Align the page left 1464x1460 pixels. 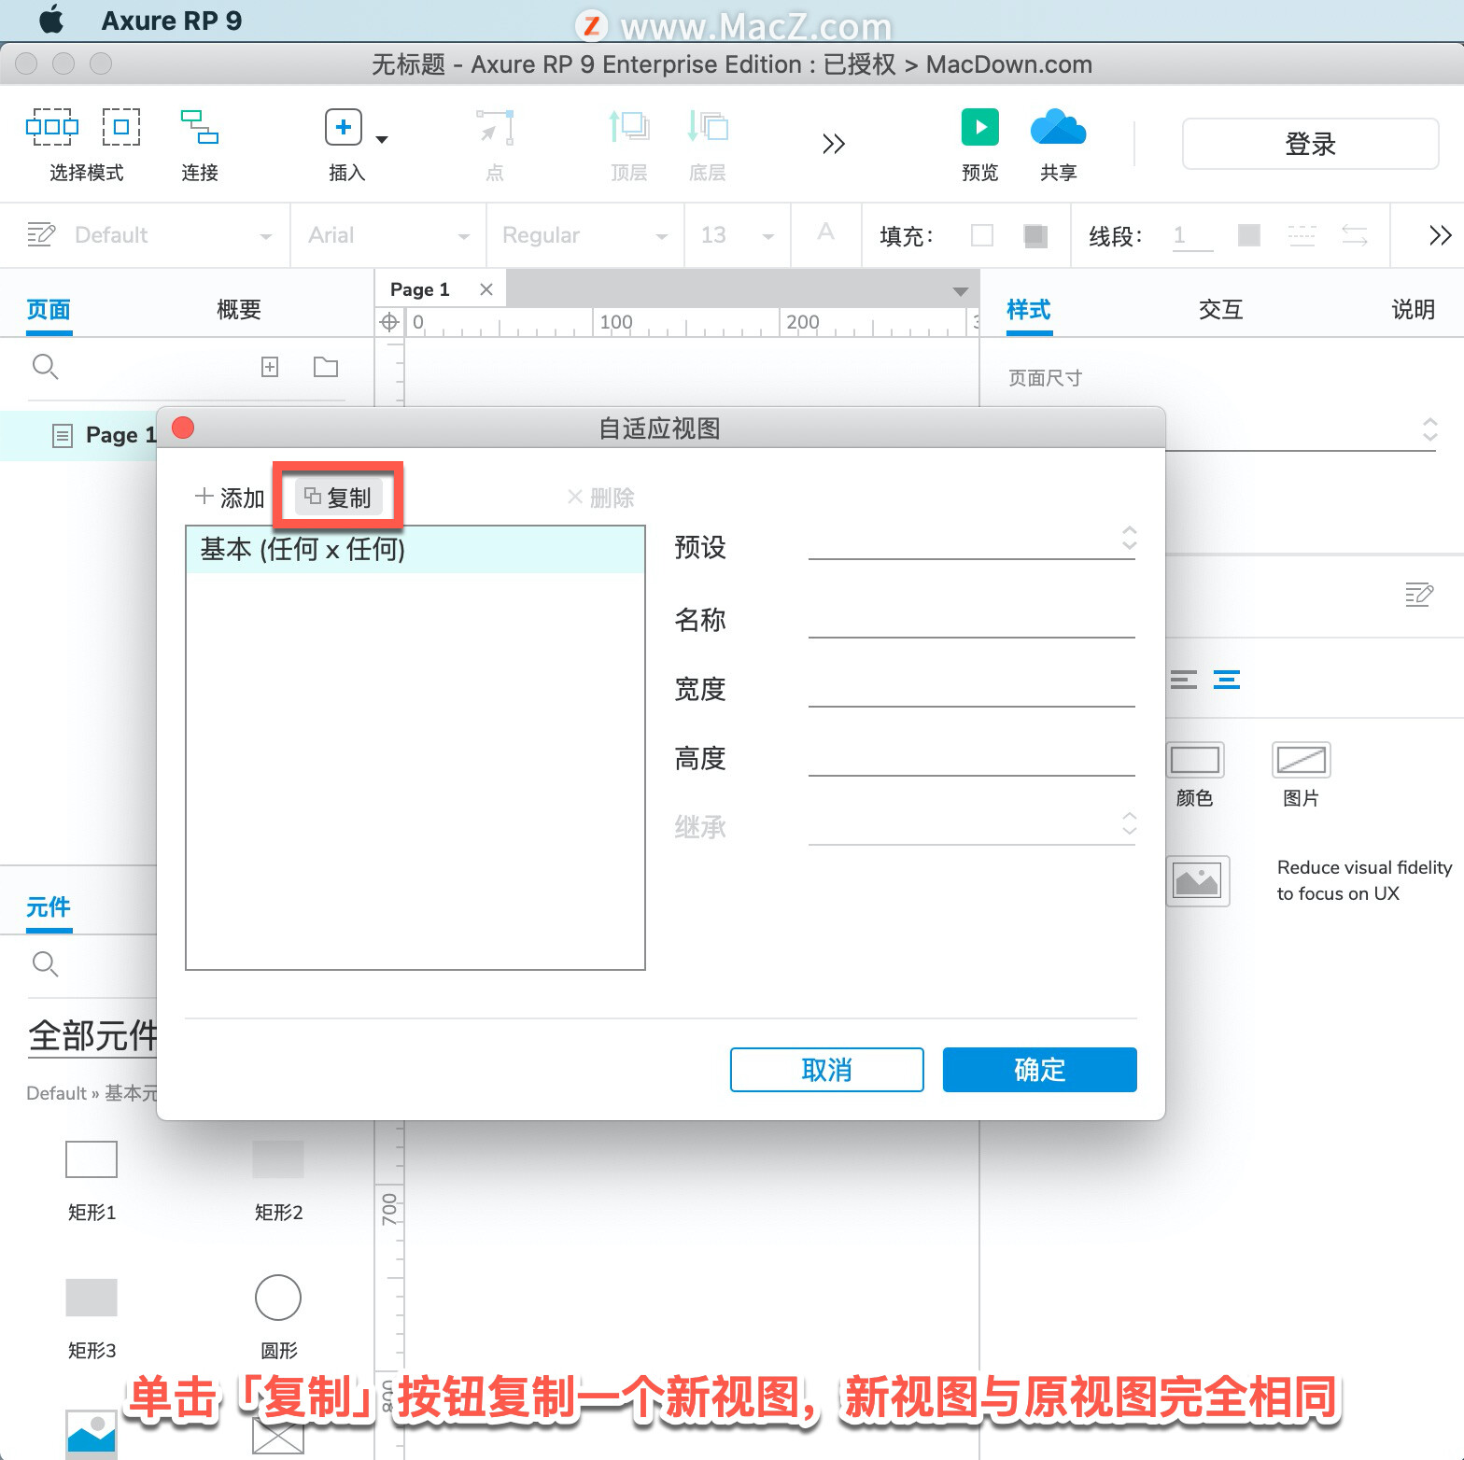[1183, 680]
